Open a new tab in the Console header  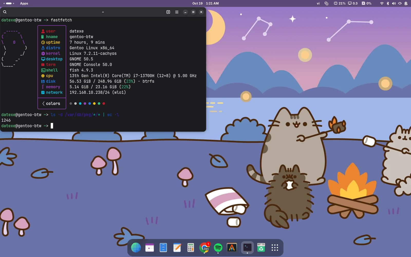tap(168, 12)
